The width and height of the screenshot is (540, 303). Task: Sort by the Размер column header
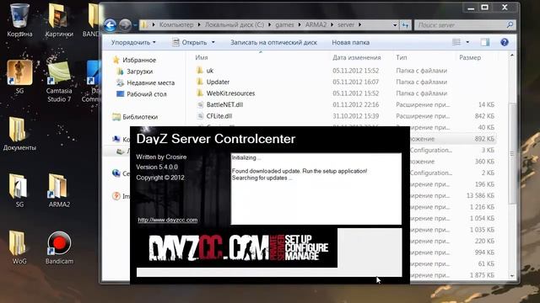[x=470, y=57]
